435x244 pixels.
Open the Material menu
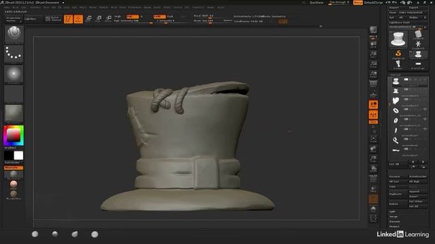(103, 7)
